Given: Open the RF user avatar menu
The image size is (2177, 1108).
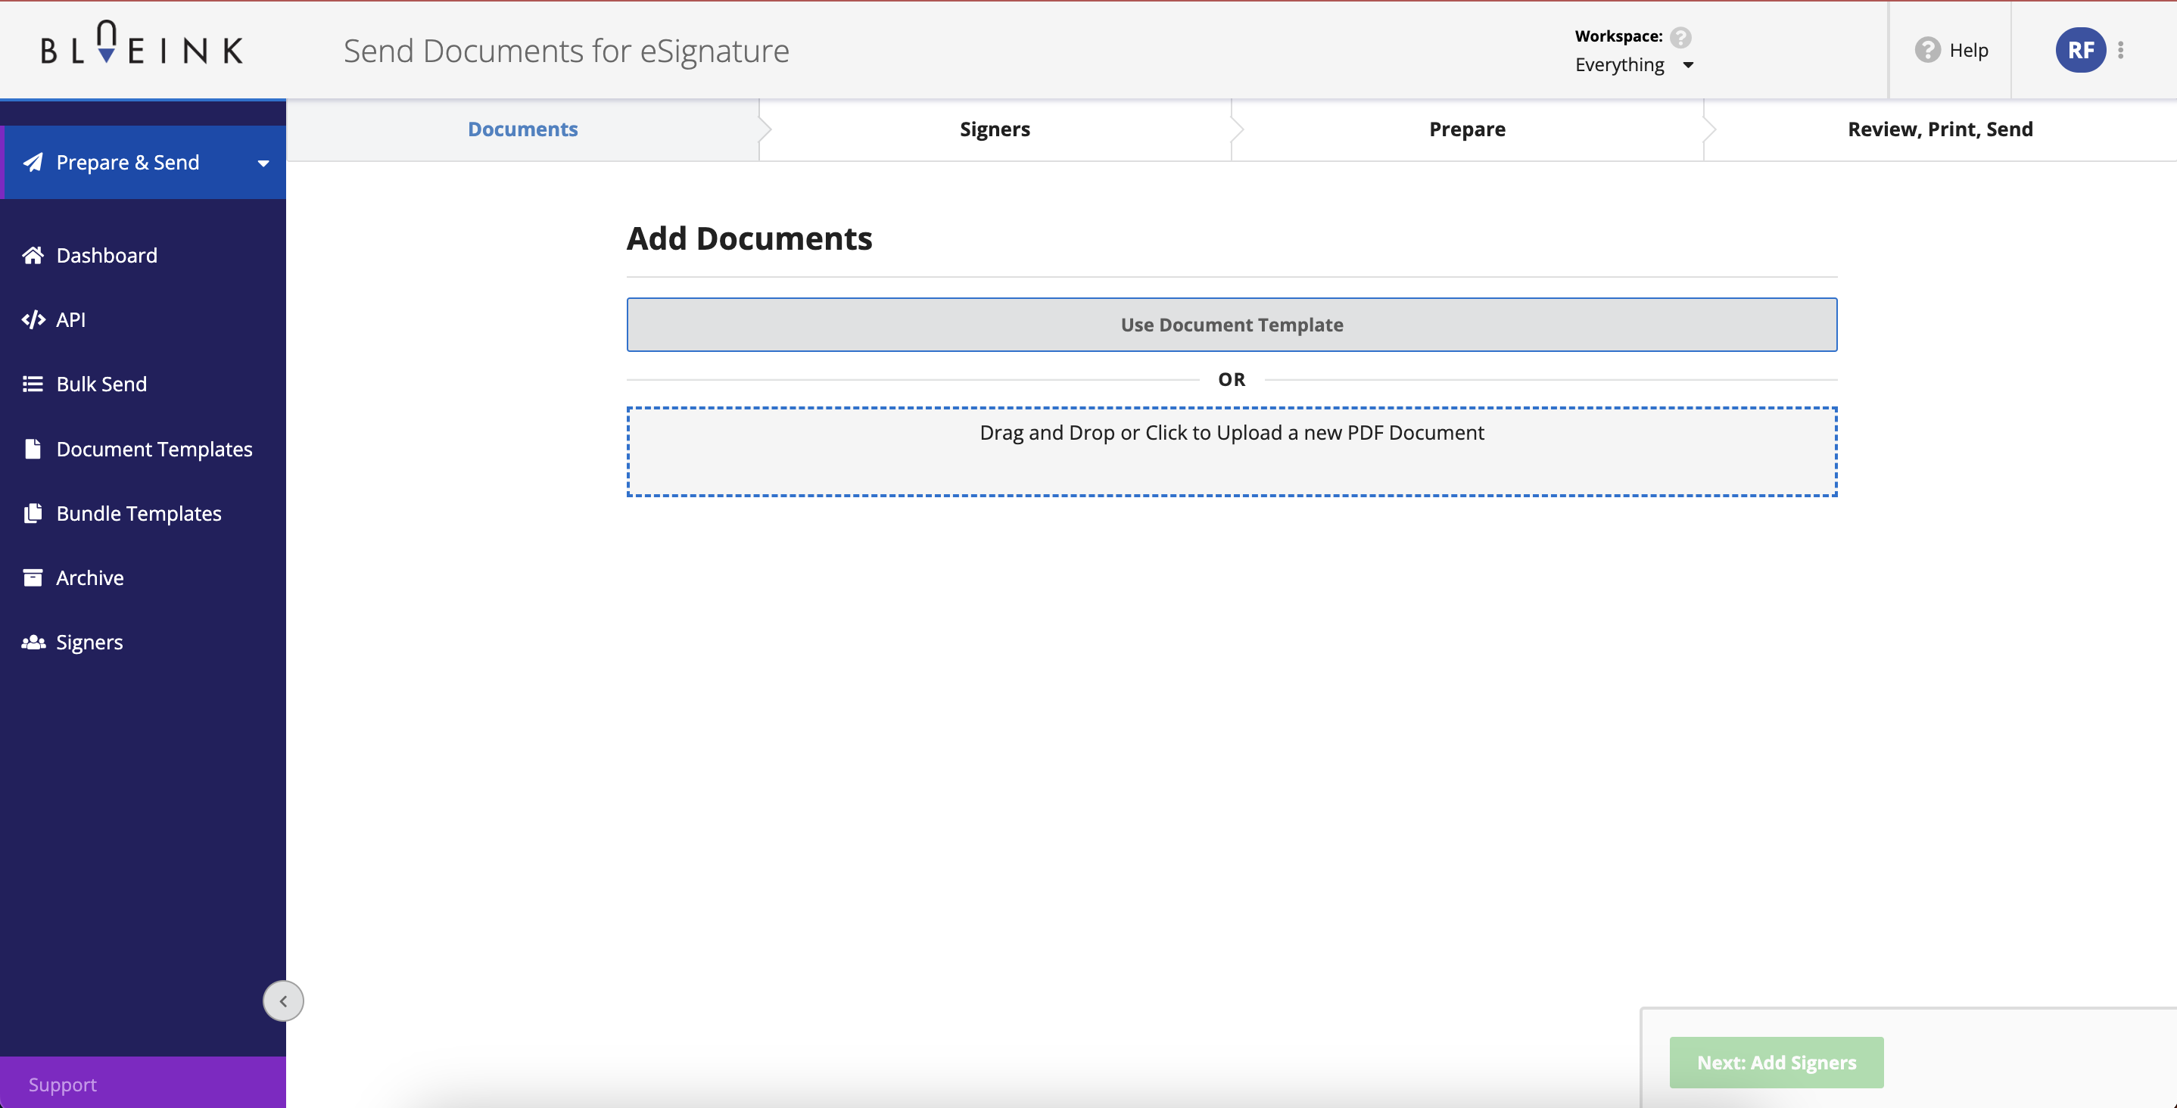Looking at the screenshot, I should point(2082,50).
